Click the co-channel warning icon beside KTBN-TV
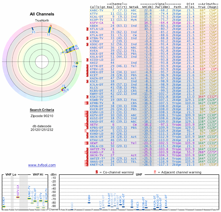Viewport: 221px width, 212px height. coord(87,38)
